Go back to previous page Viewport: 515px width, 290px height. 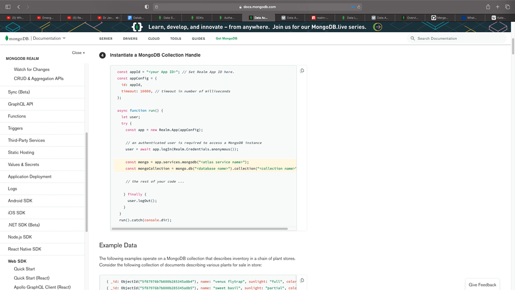point(19,7)
